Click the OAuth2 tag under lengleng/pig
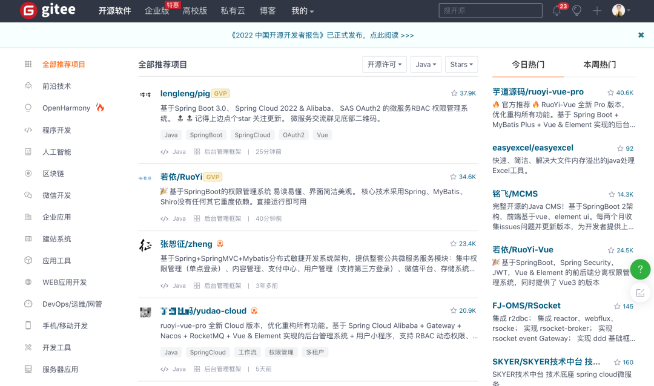The width and height of the screenshot is (654, 386). [x=294, y=135]
